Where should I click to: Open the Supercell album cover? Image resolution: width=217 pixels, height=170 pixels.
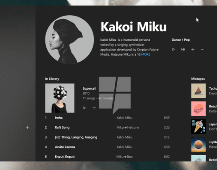[x=60, y=98]
